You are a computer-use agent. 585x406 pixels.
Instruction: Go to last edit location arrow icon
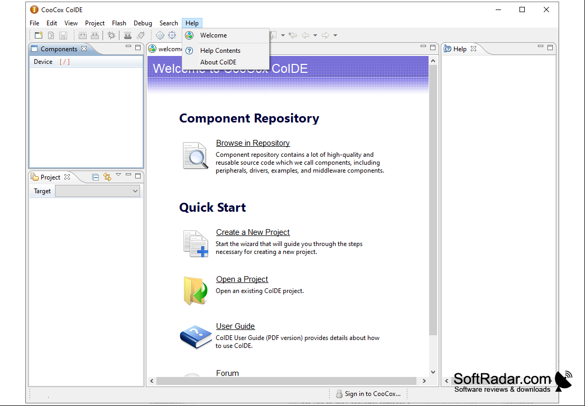pos(293,35)
